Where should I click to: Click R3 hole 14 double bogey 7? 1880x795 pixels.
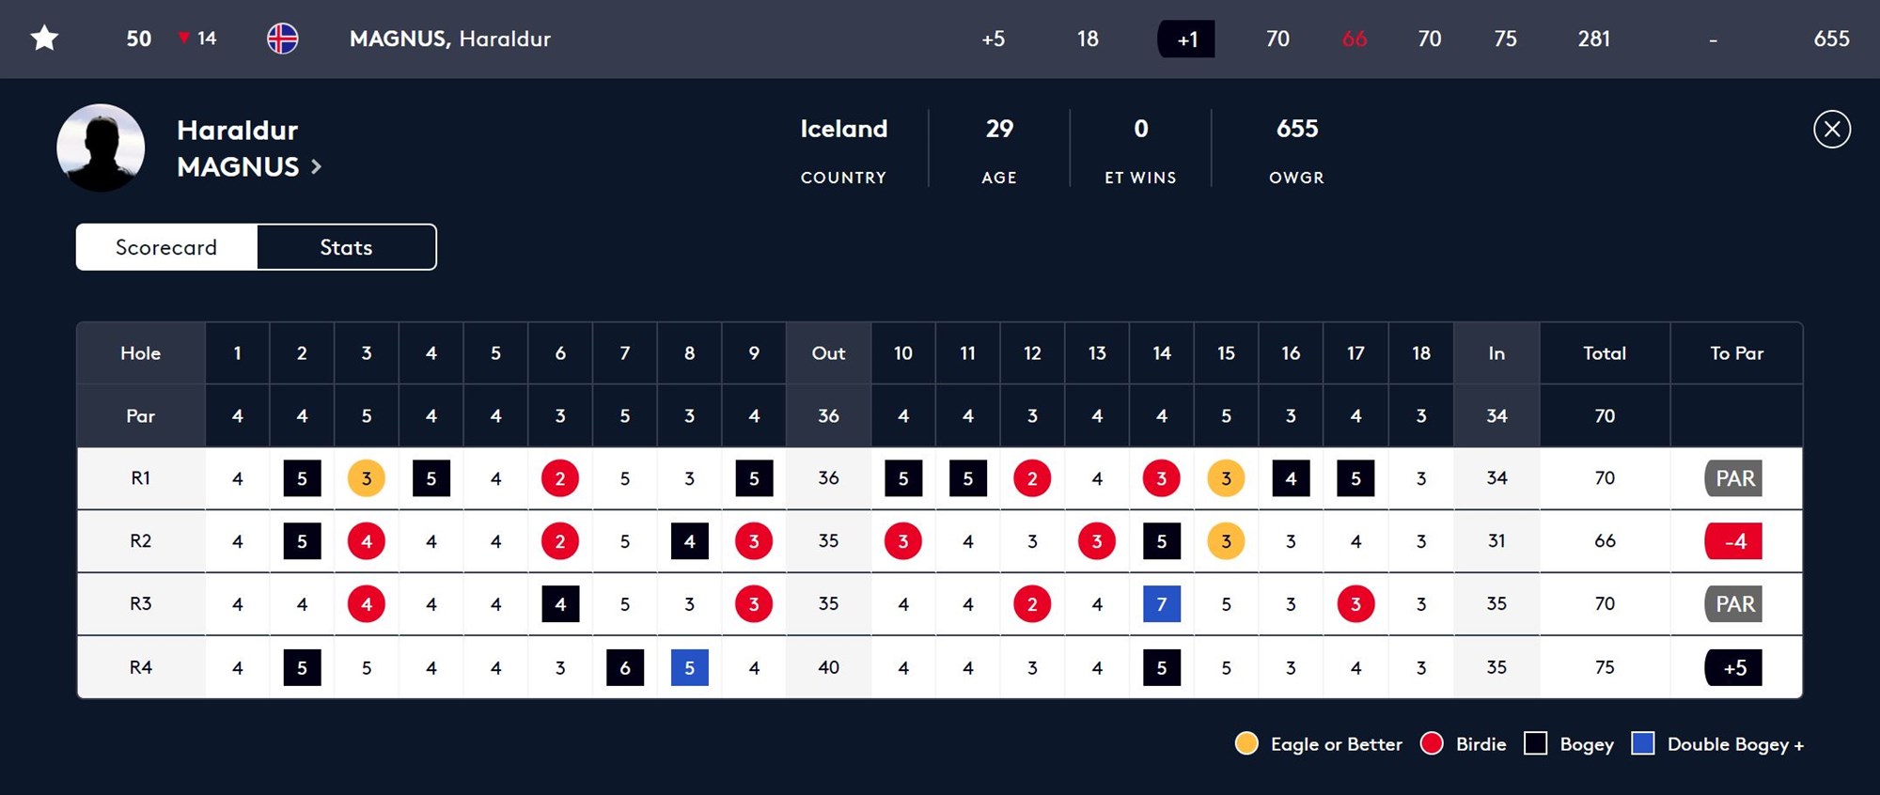pos(1162,604)
